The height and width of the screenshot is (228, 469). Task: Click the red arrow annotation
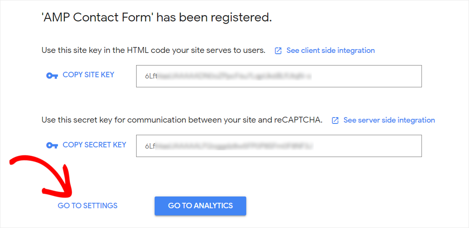[42, 177]
